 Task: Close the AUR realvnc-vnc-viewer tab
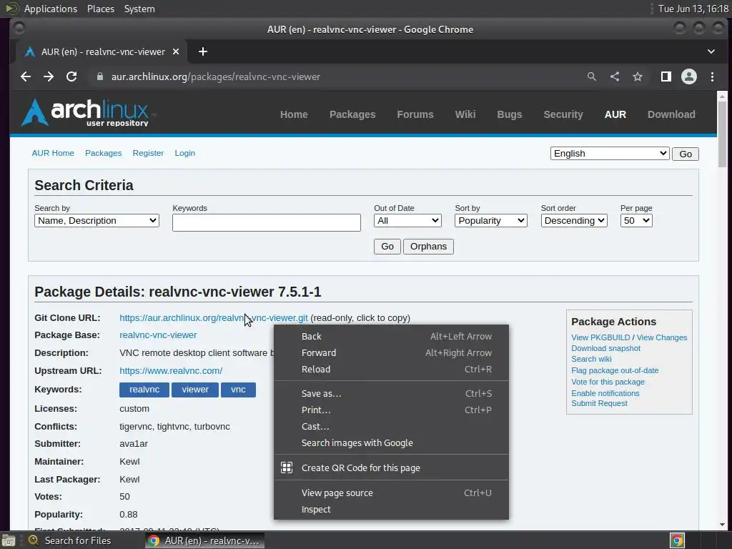pos(176,51)
